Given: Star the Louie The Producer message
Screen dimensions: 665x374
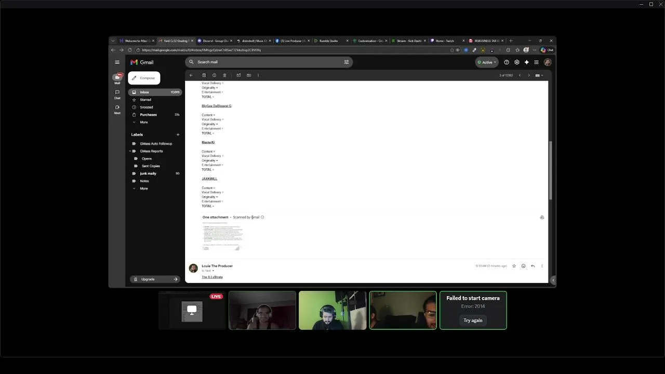Looking at the screenshot, I should click(x=514, y=266).
